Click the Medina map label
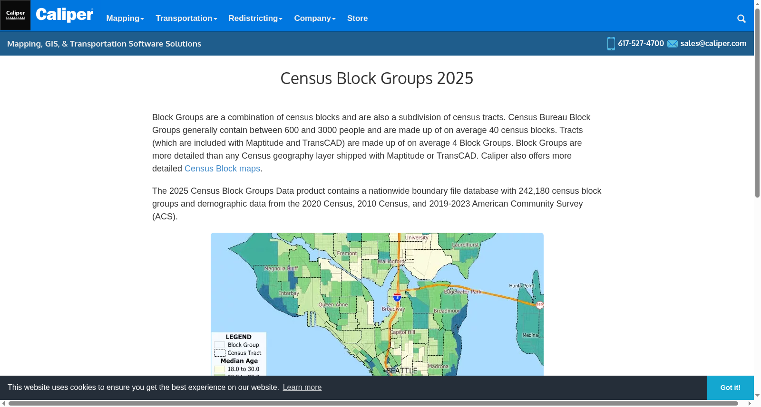 [530, 335]
